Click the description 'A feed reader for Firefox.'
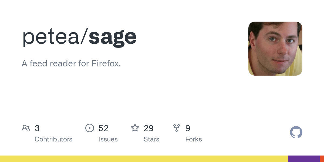Image resolution: width=324 pixels, height=162 pixels. point(71,63)
